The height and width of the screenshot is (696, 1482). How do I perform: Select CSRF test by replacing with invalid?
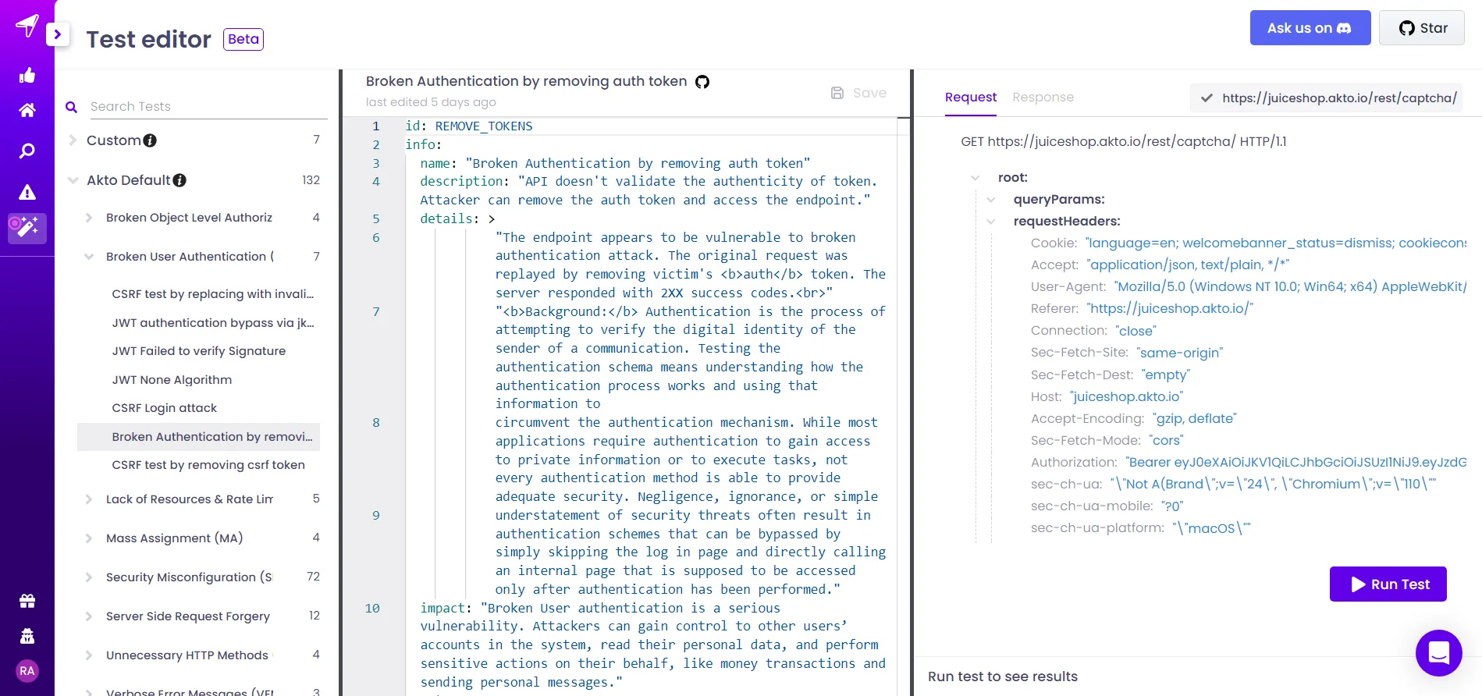point(212,294)
